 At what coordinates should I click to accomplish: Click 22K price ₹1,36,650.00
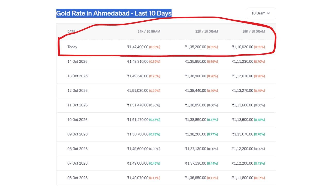(x=195, y=178)
